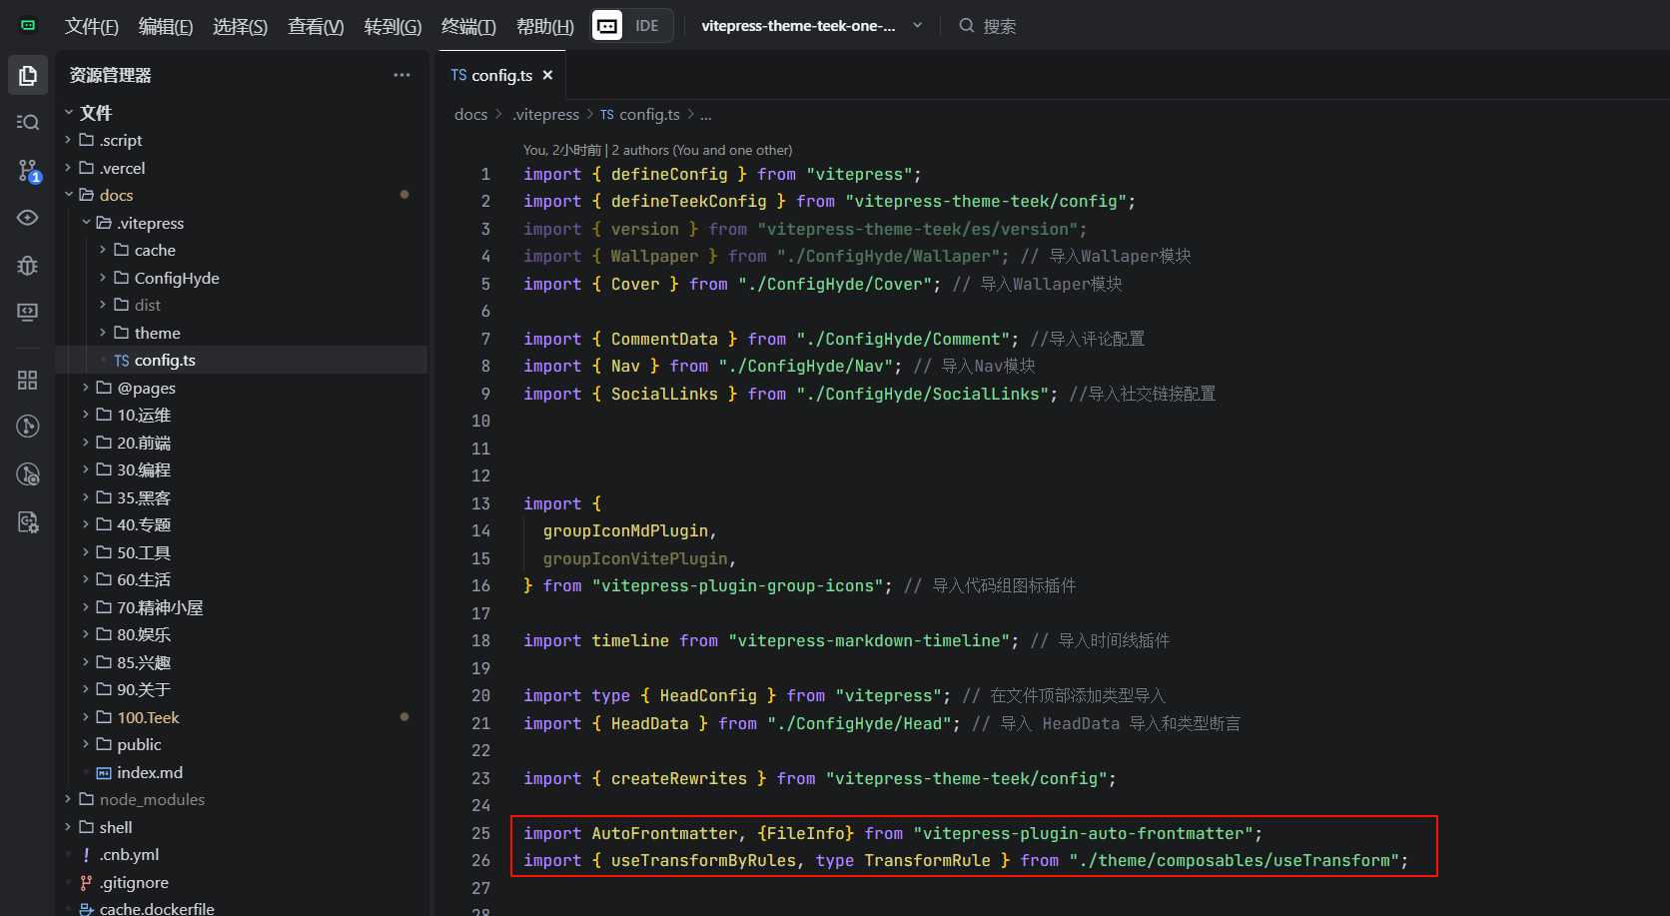
Task: Click the breadcrumb ellipsis segment
Action: 705,114
